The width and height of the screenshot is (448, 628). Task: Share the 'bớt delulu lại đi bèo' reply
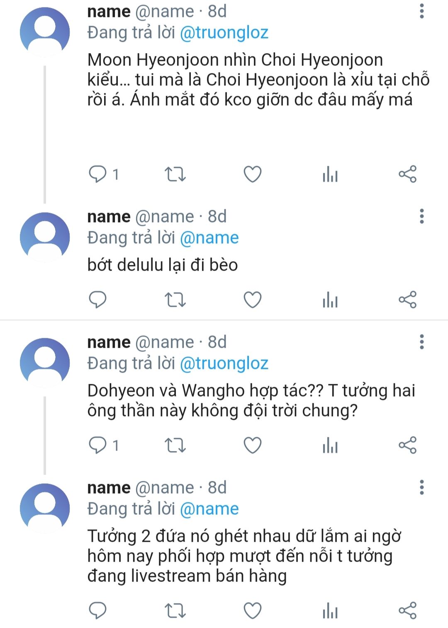point(407,300)
